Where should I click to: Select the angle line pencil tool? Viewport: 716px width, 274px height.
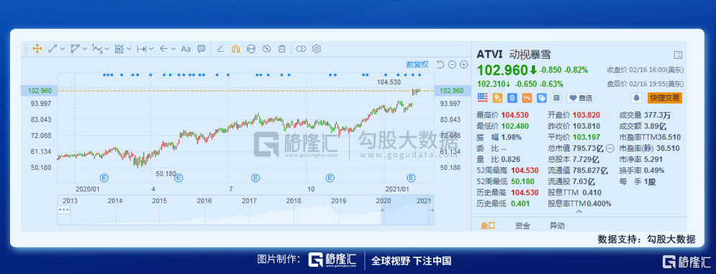pyautogui.click(x=220, y=49)
